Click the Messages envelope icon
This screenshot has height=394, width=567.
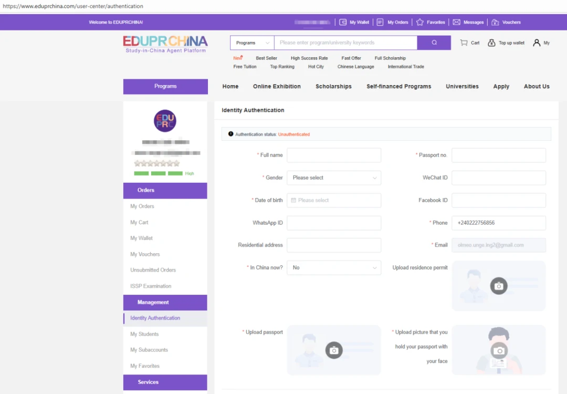click(456, 22)
